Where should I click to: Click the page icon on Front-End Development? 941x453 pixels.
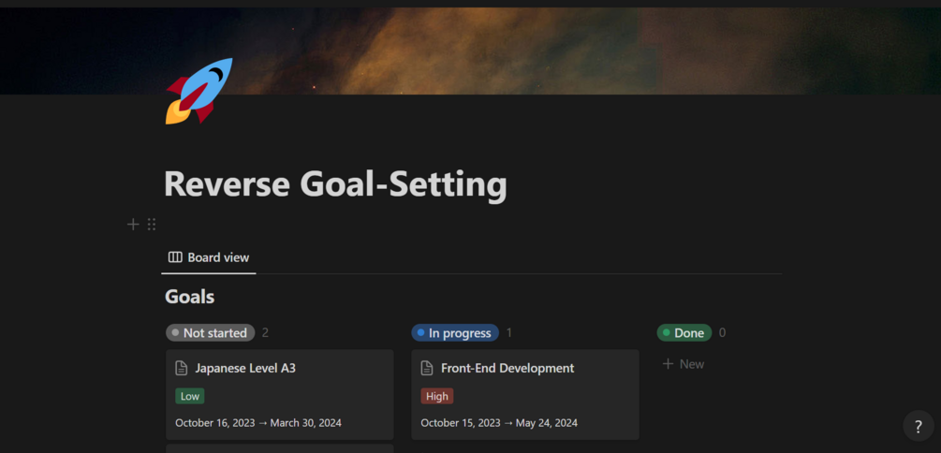coord(427,369)
